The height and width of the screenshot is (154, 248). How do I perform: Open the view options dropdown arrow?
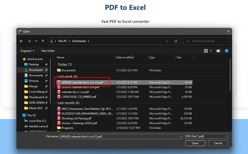pyautogui.click(x=211, y=51)
